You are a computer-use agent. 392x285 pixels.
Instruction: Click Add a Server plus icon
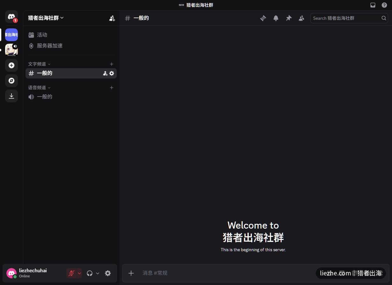click(11, 65)
